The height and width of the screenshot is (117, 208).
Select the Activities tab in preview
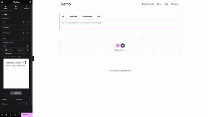[x=73, y=16]
